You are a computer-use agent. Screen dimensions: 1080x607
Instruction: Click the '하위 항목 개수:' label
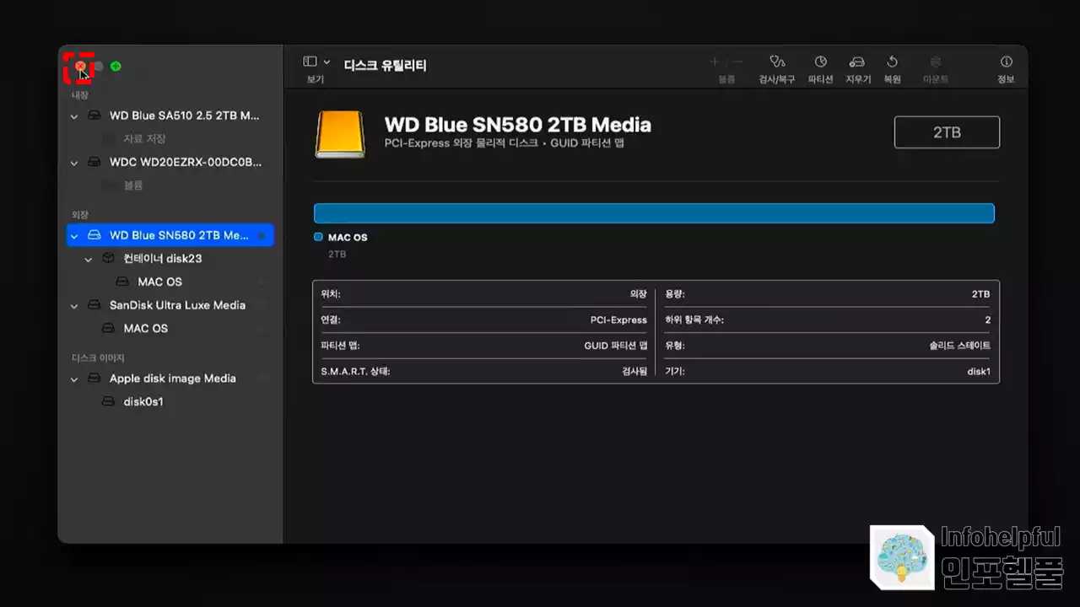pos(694,320)
